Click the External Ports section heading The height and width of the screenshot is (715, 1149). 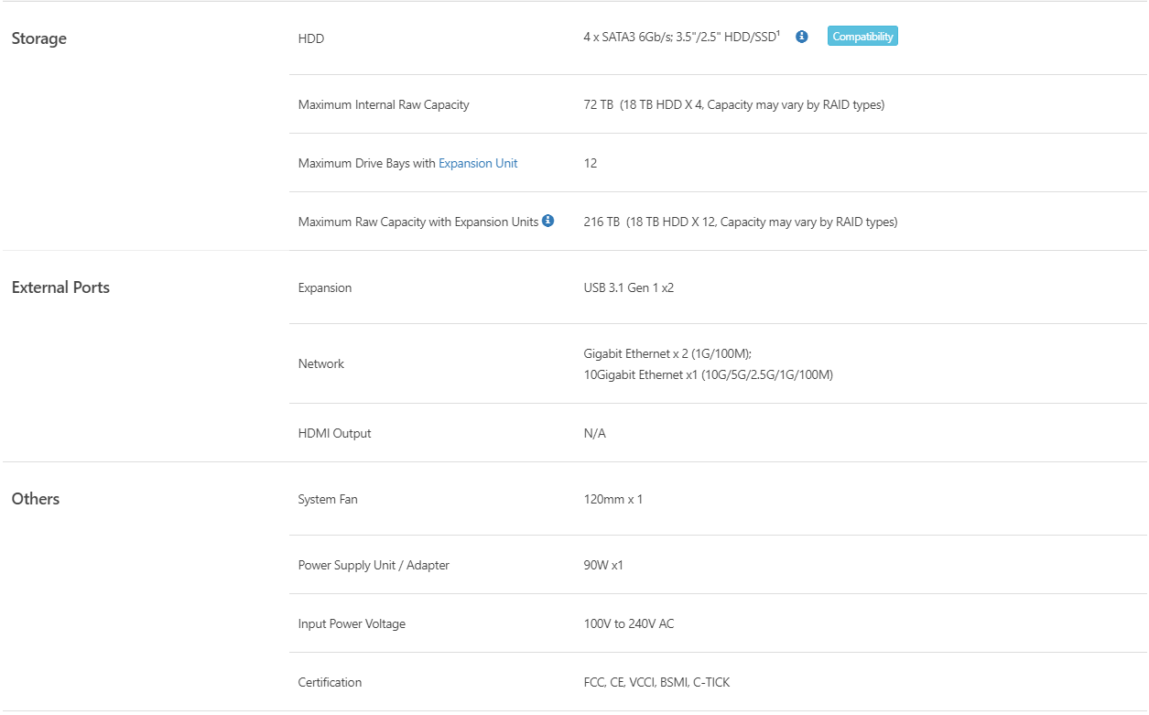(60, 287)
